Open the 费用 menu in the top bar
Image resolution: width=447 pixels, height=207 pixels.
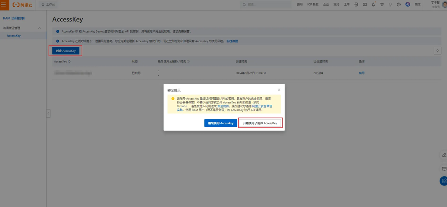coord(300,5)
